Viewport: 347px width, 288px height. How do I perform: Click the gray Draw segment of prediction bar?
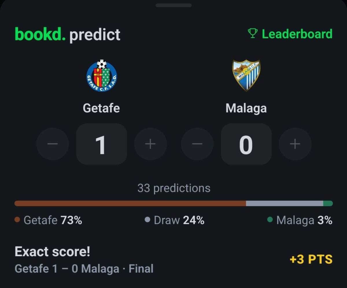[x=285, y=203]
